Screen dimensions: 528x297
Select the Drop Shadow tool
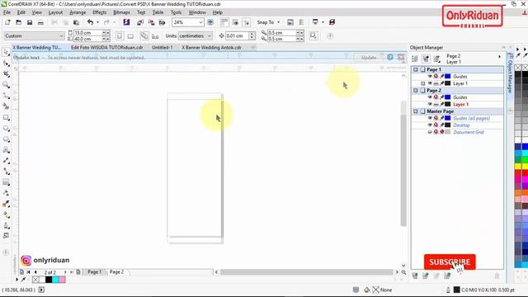[x=6, y=182]
